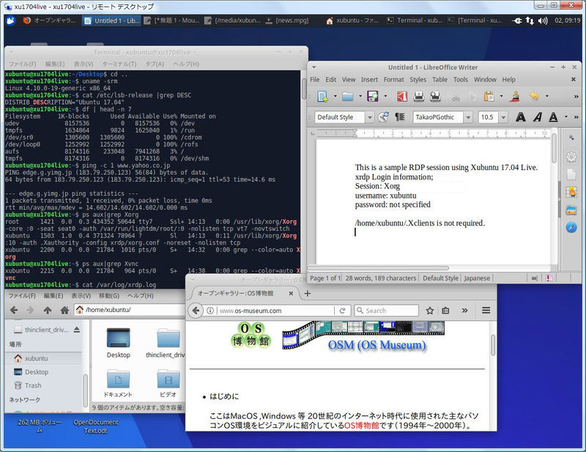Click the Open folder icon in Writer toolbar

(347, 97)
